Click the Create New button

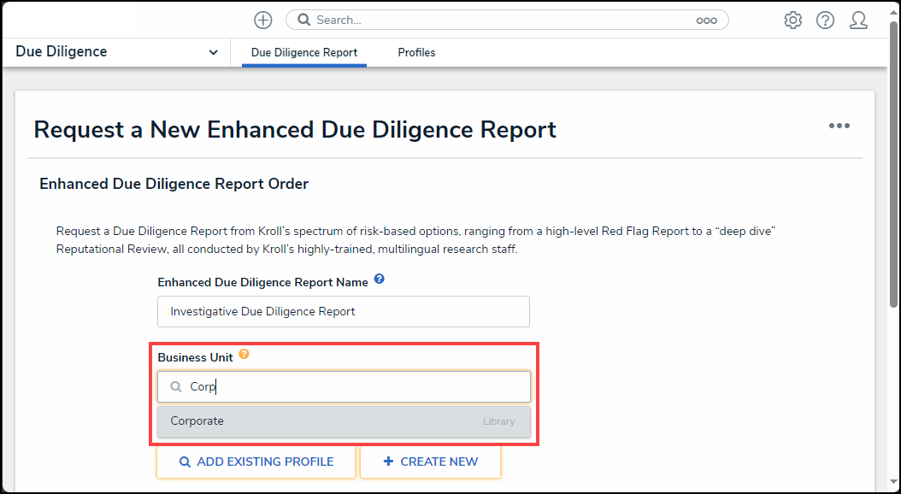coord(430,462)
